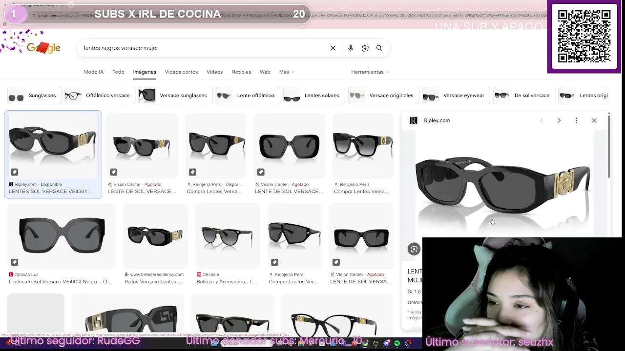Go to previous image in preview panel
The width and height of the screenshot is (625, 351).
tap(542, 120)
